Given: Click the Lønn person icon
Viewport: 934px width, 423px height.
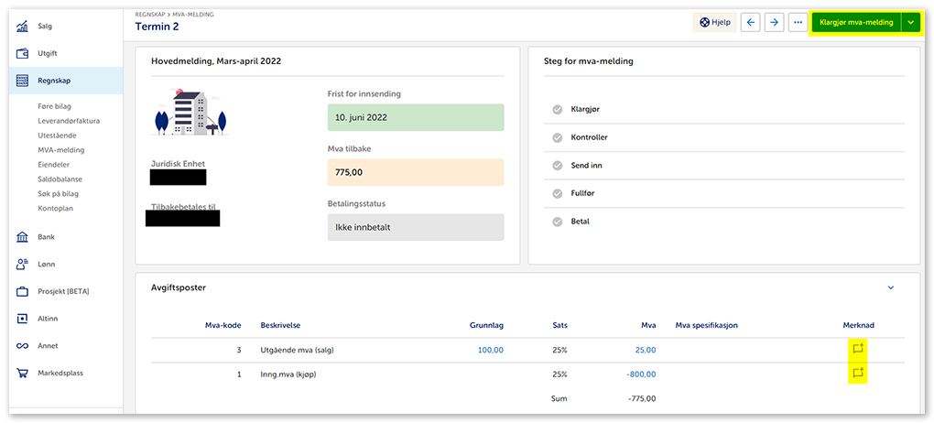Looking at the screenshot, I should [x=23, y=265].
